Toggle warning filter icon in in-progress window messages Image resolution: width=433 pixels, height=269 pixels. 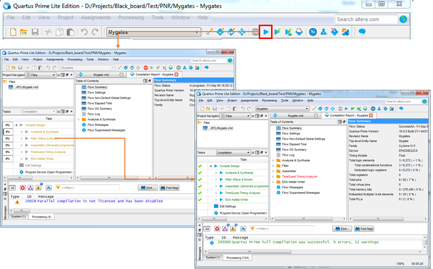39,188
